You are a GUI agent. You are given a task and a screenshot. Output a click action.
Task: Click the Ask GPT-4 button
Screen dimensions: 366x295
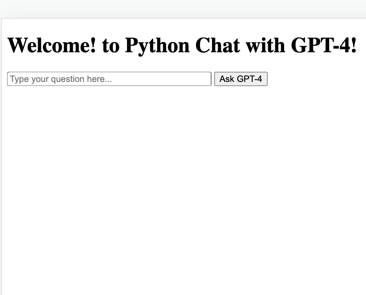point(241,79)
